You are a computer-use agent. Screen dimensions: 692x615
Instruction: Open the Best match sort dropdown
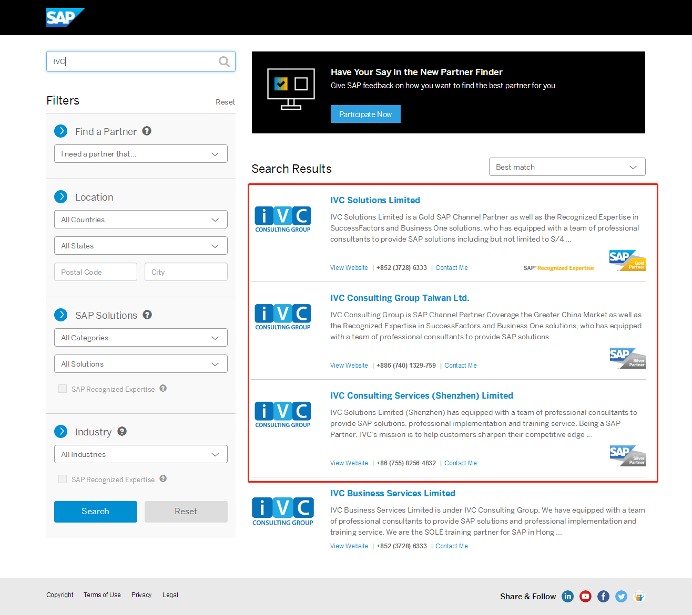click(567, 167)
